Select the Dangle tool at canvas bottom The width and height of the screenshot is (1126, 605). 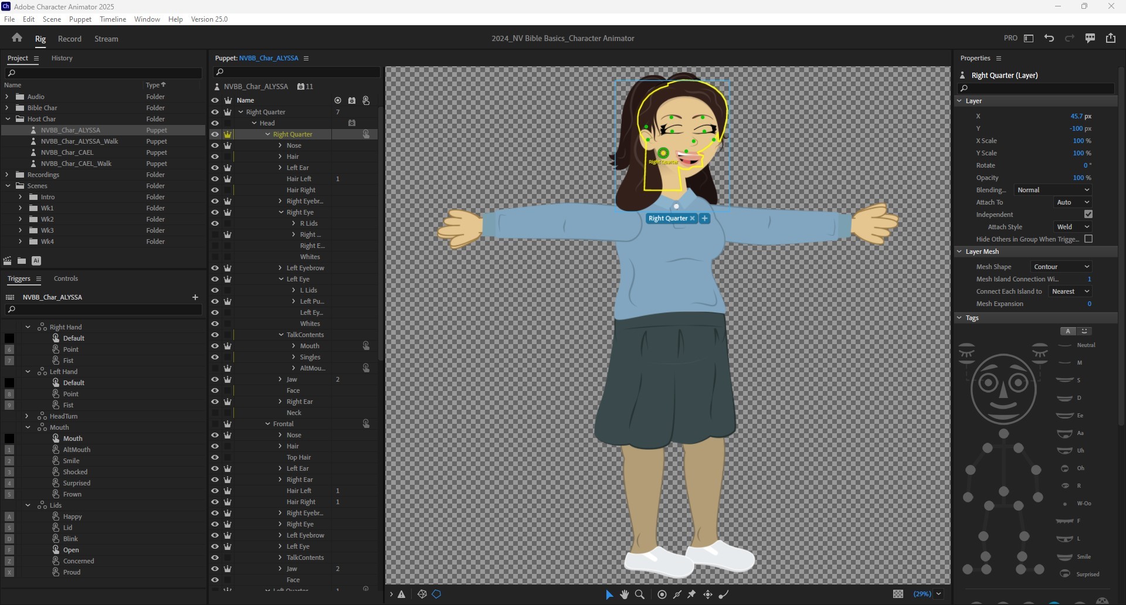point(724,594)
